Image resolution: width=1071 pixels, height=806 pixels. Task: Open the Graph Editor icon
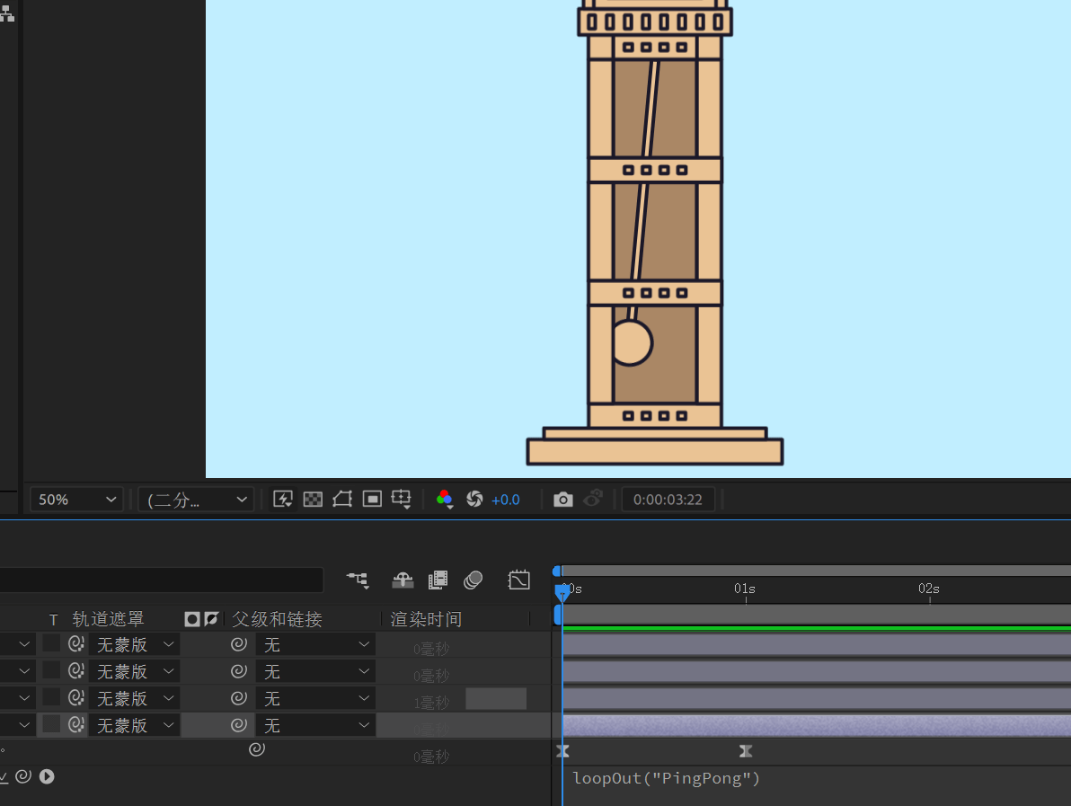click(519, 580)
